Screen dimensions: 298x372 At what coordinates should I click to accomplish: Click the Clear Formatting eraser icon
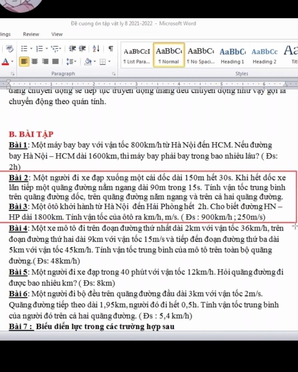click(10, 49)
